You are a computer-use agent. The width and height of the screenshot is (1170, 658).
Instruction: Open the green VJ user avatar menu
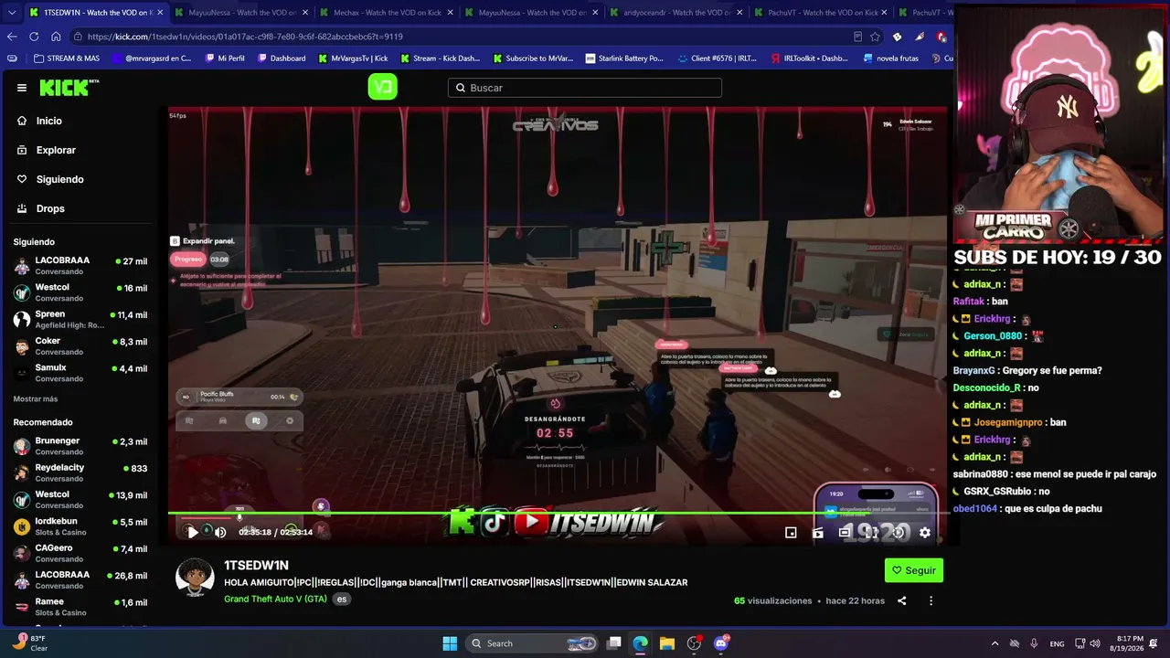pos(382,88)
